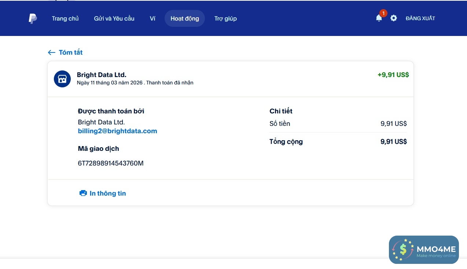The width and height of the screenshot is (467, 269).
Task: Go to Trang chủ
Action: (65, 18)
